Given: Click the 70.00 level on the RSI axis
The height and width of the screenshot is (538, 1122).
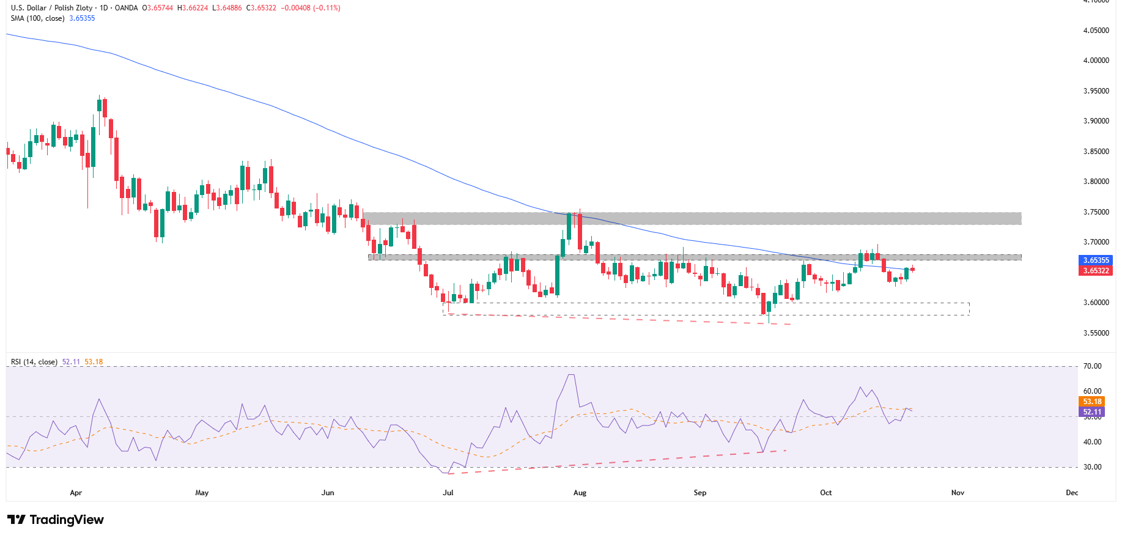Looking at the screenshot, I should pyautogui.click(x=1092, y=366).
